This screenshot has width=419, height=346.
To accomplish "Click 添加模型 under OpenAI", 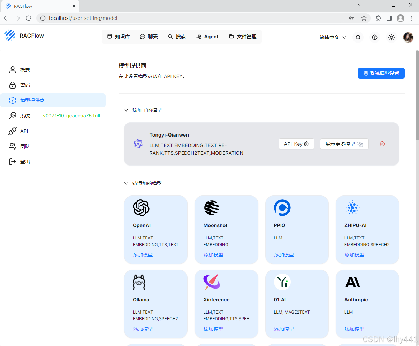I will click(x=143, y=255).
